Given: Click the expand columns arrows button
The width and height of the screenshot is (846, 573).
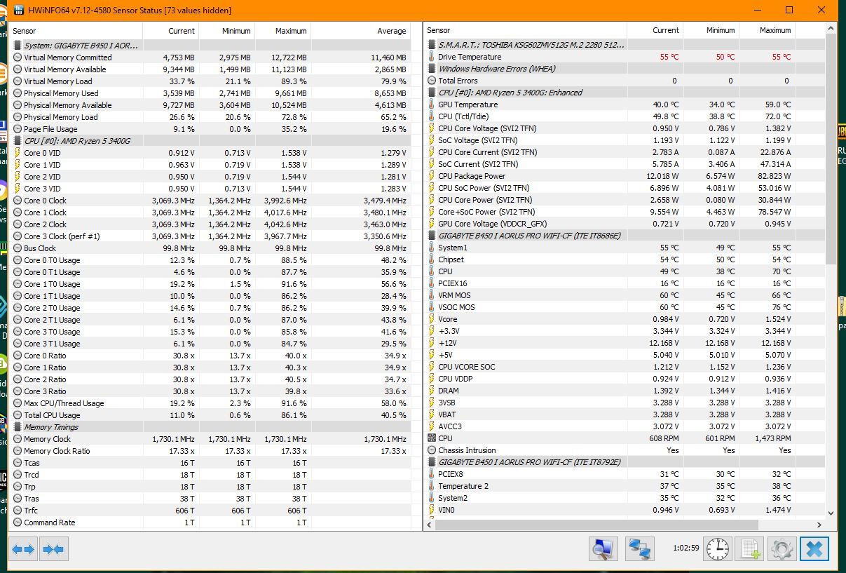Looking at the screenshot, I should (x=24, y=550).
